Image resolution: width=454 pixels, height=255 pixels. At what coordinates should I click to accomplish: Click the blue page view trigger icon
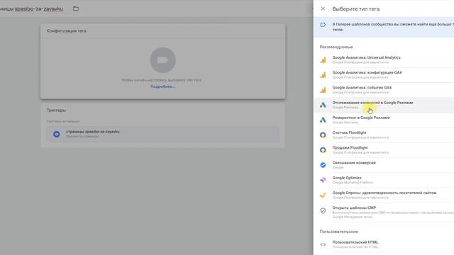click(57, 134)
